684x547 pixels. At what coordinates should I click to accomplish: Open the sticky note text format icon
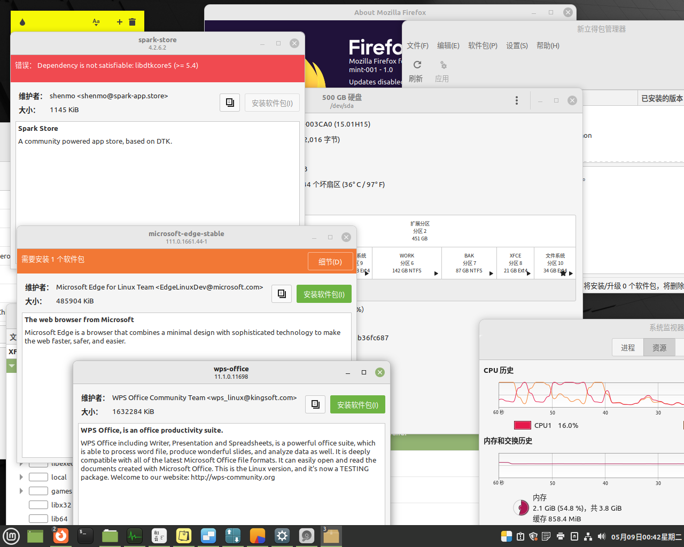96,22
